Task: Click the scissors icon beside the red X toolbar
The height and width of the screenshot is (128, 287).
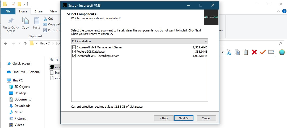Action: pos(229,52)
